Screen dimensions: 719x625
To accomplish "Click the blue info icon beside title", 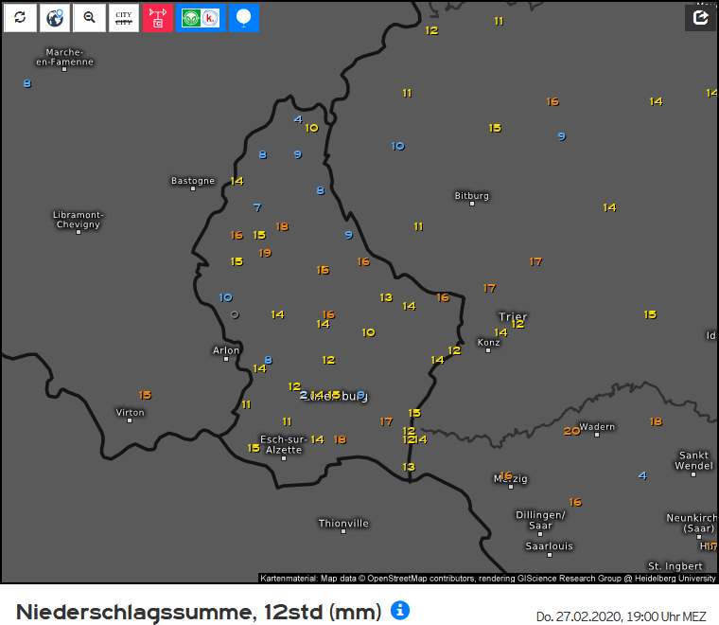I will point(400,611).
